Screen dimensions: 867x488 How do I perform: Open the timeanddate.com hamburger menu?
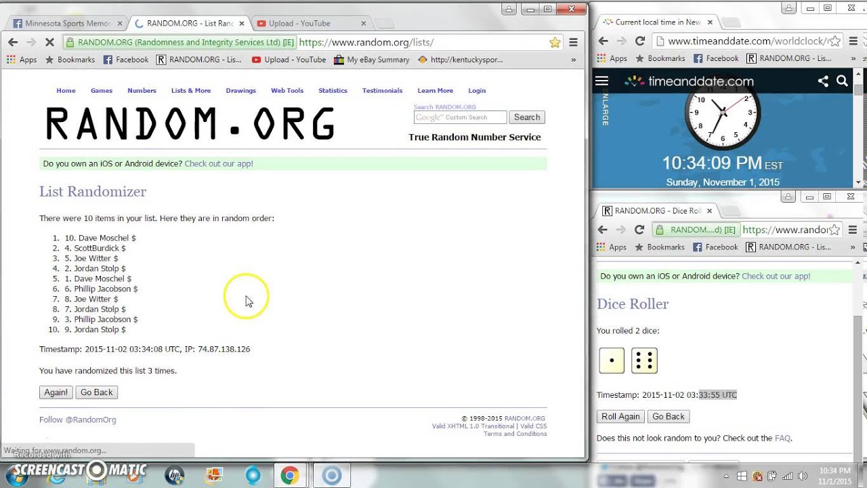(601, 81)
